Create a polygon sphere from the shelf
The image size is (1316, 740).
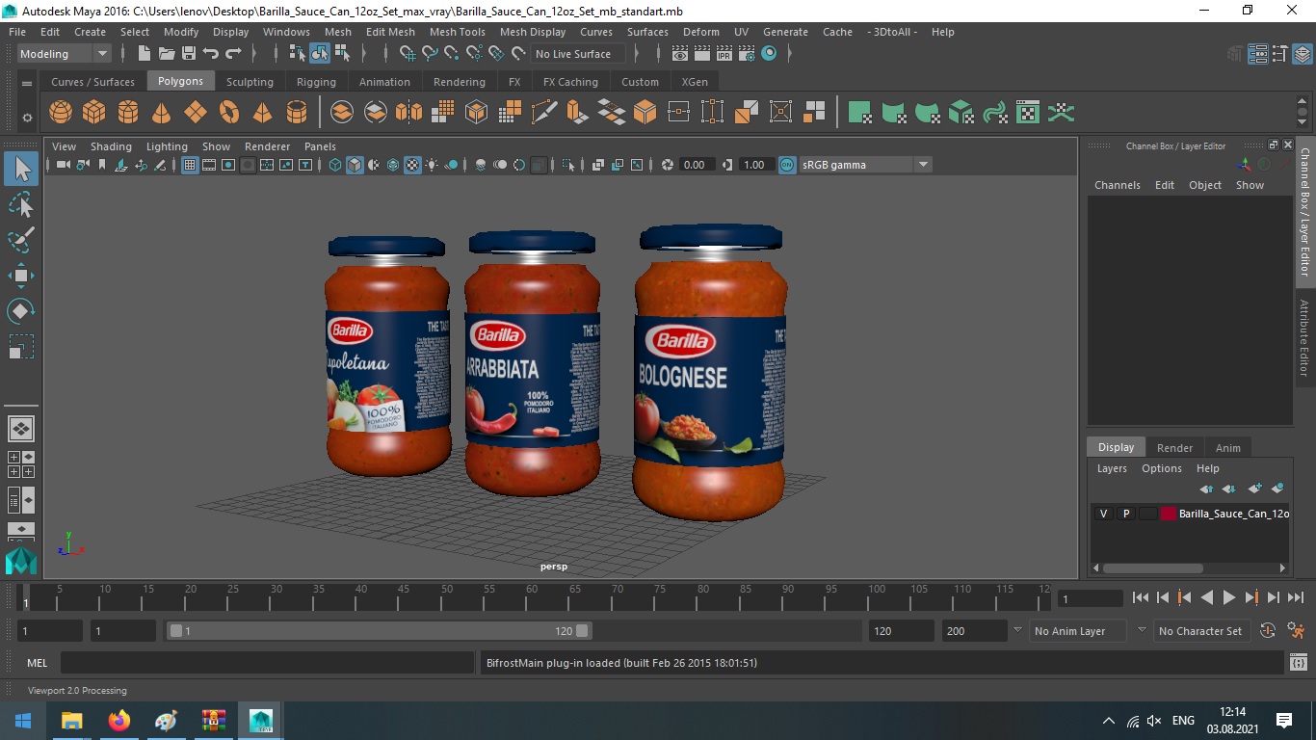(x=61, y=113)
